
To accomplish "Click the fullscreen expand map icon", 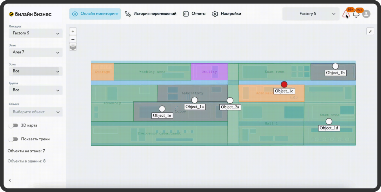I will (x=370, y=31).
